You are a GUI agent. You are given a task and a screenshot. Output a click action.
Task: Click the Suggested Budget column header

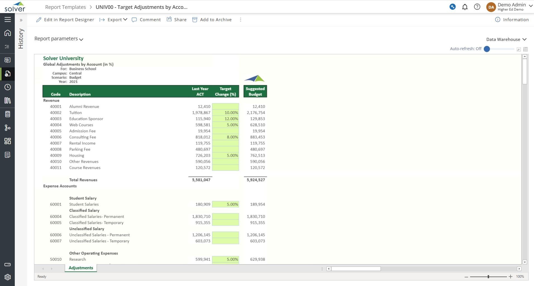[x=255, y=91]
